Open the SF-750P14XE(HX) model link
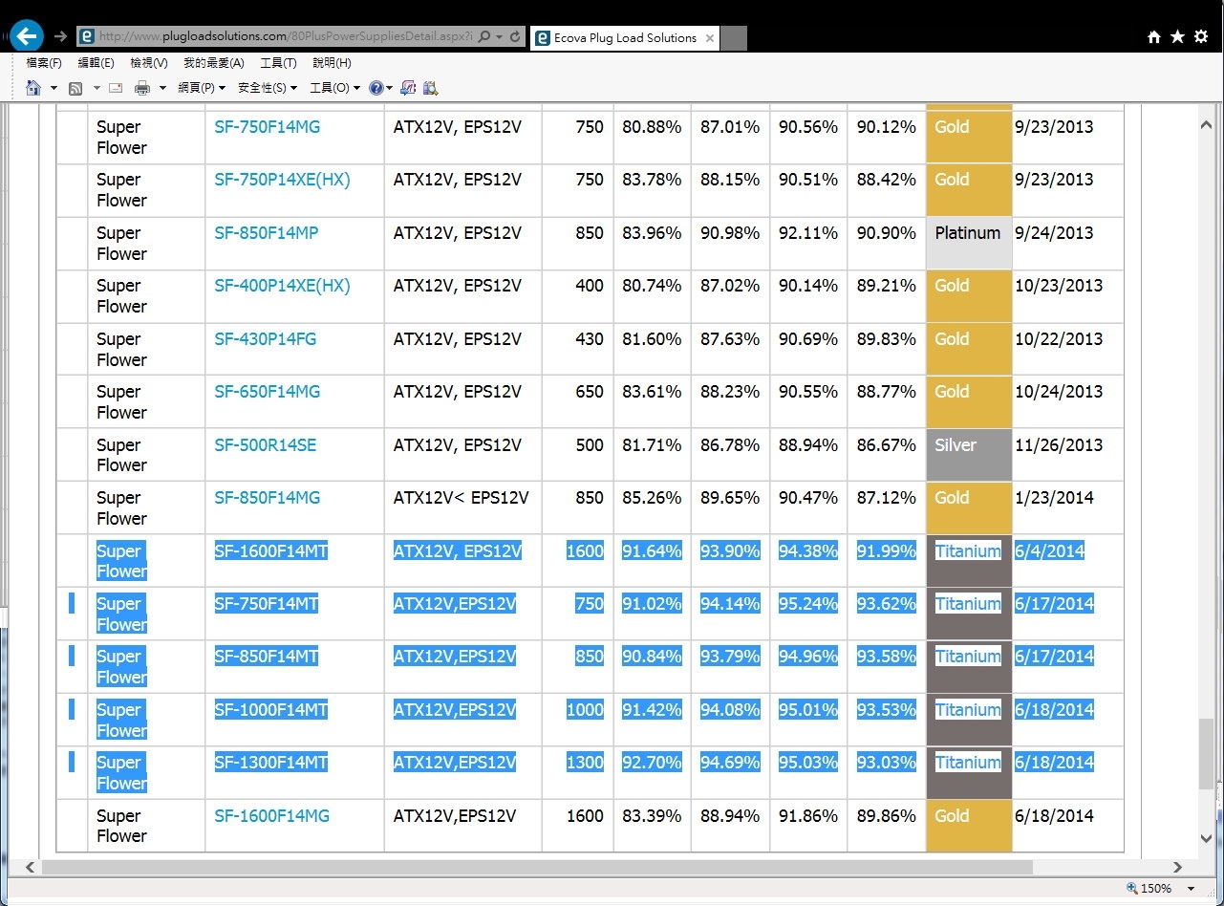 click(x=282, y=180)
